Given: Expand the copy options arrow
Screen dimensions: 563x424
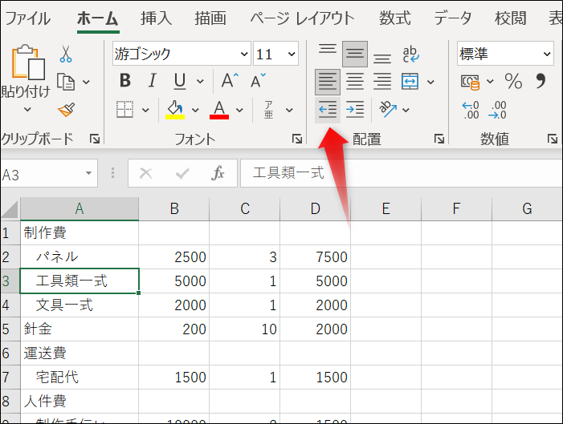Looking at the screenshot, I should coord(86,82).
